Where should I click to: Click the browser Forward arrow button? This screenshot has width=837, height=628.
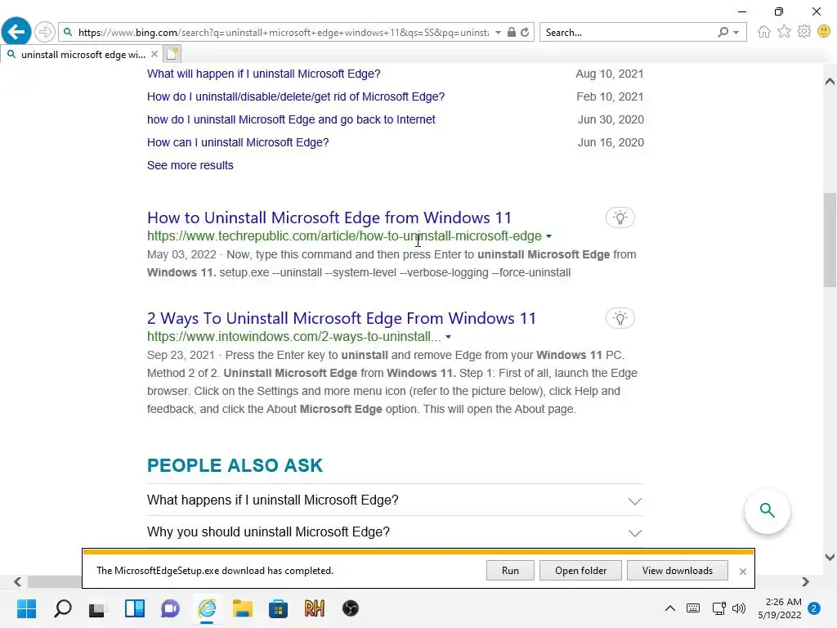(x=45, y=32)
